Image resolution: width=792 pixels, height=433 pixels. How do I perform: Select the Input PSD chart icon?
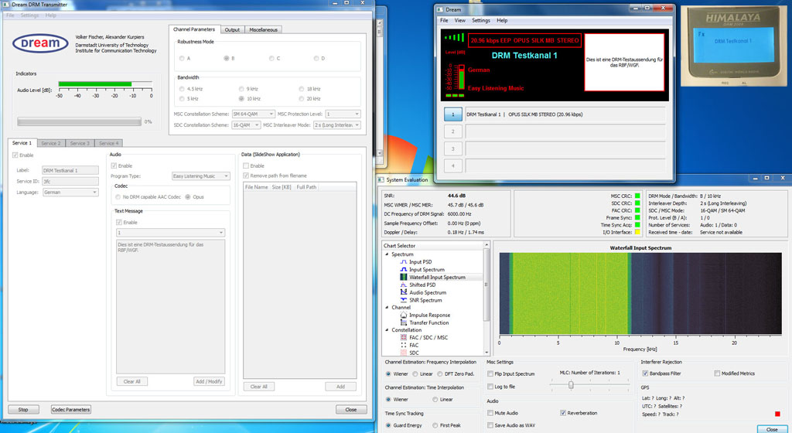403,262
